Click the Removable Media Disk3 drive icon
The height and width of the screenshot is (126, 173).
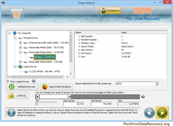click(26, 52)
